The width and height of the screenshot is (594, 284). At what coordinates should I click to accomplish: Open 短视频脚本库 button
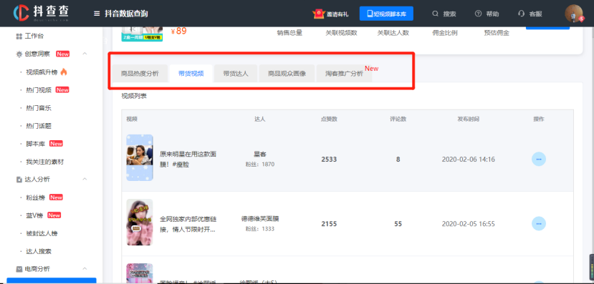click(386, 14)
